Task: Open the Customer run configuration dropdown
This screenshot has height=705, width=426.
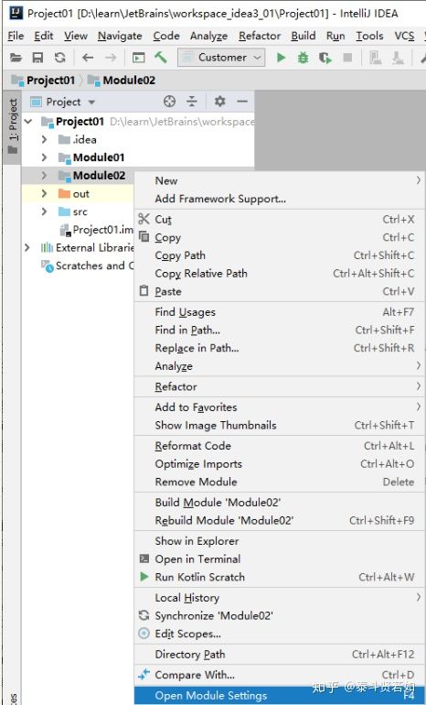Action: point(221,58)
